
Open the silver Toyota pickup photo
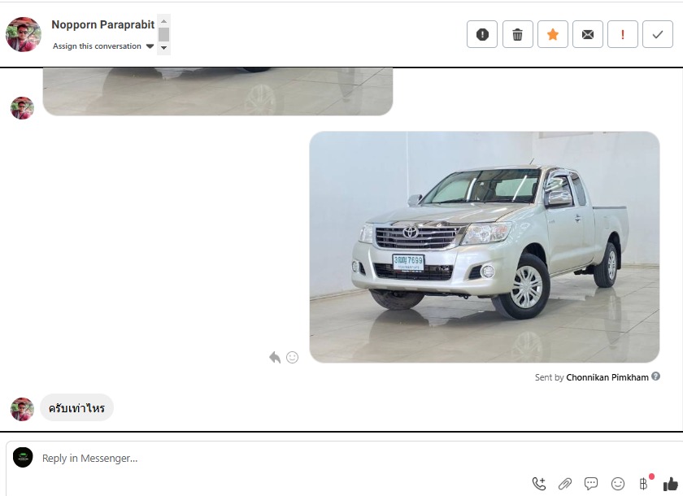pyautogui.click(x=484, y=246)
